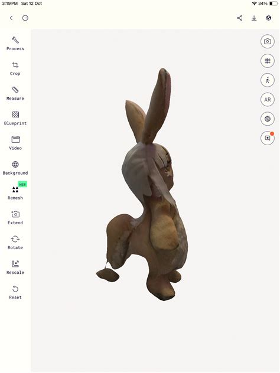Toggle the textured sphere shading mode
Screen dimensions: 280x373
coord(268,119)
